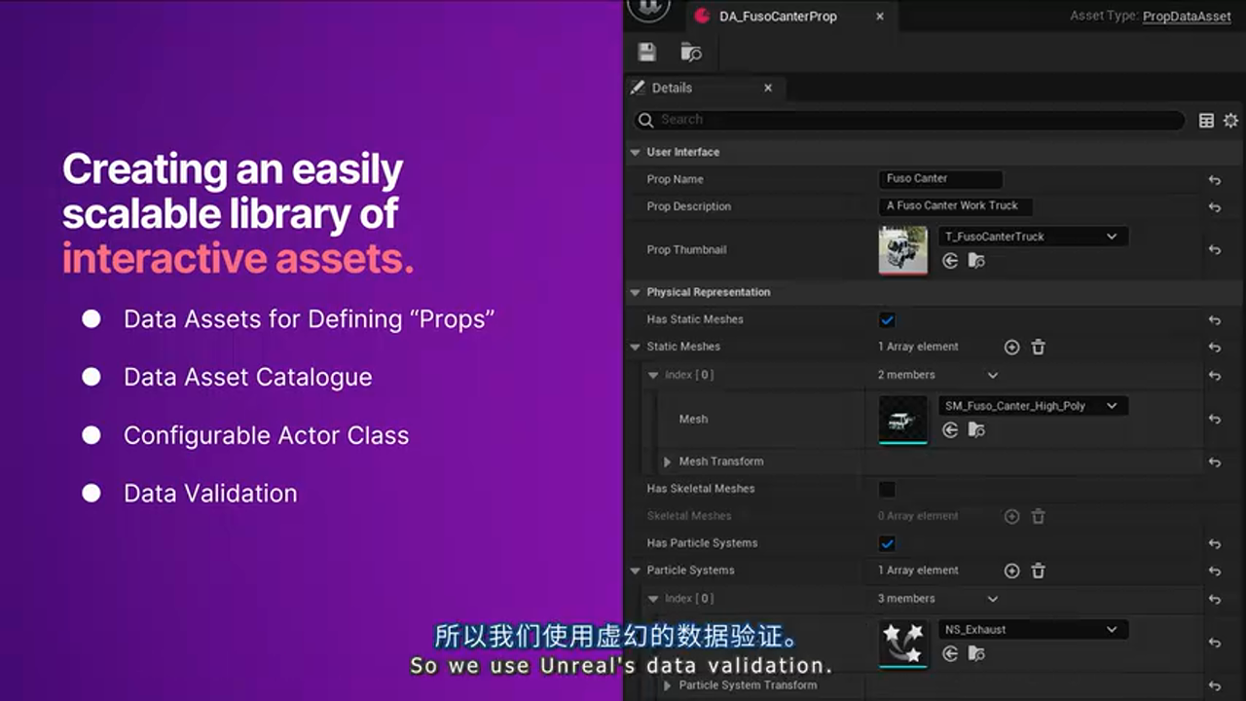Open the Details settings gear
This screenshot has width=1246, height=701.
(1230, 120)
